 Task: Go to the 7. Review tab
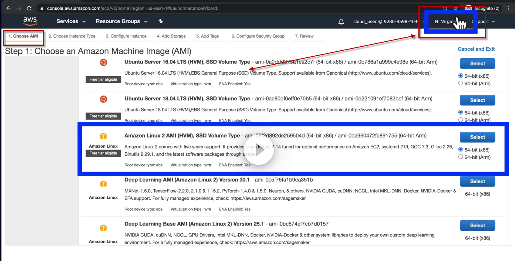pyautogui.click(x=304, y=36)
